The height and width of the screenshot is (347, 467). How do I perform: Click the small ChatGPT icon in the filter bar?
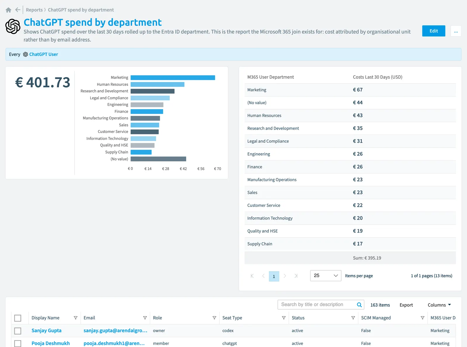coord(25,54)
